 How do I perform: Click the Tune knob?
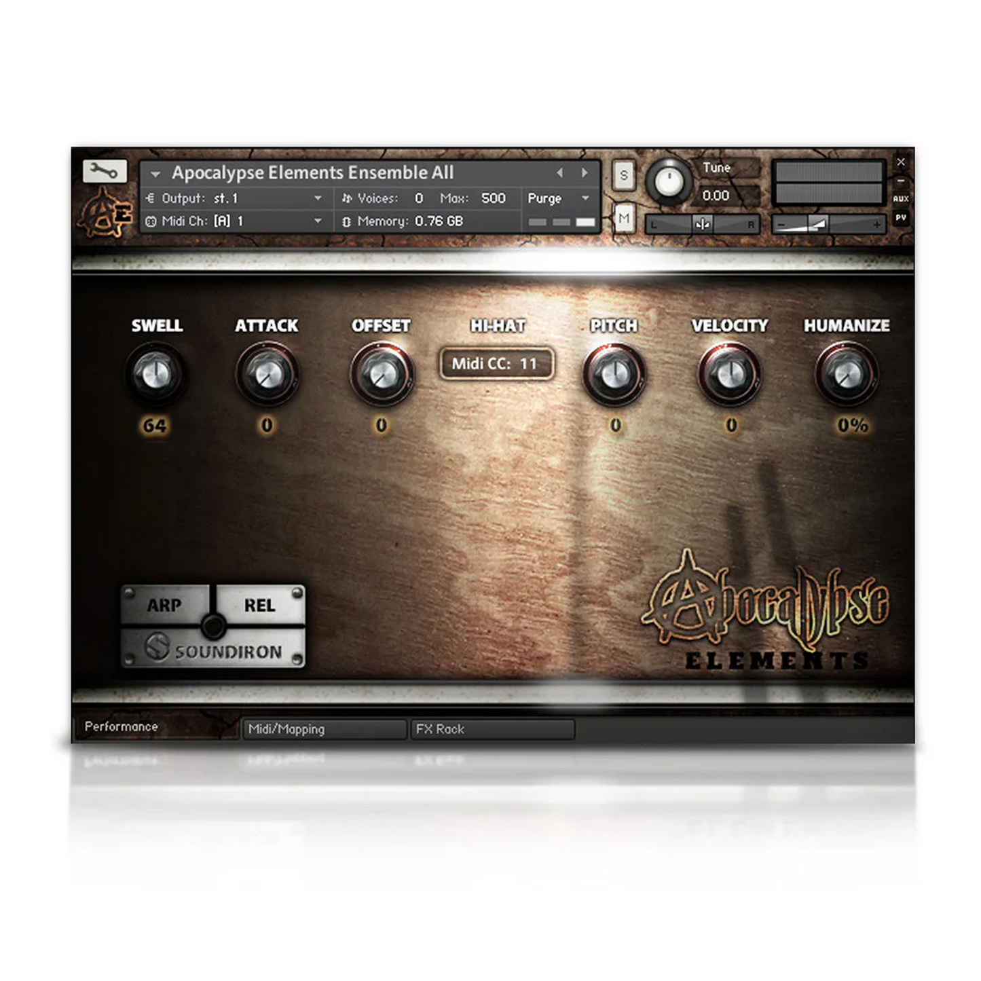669,181
